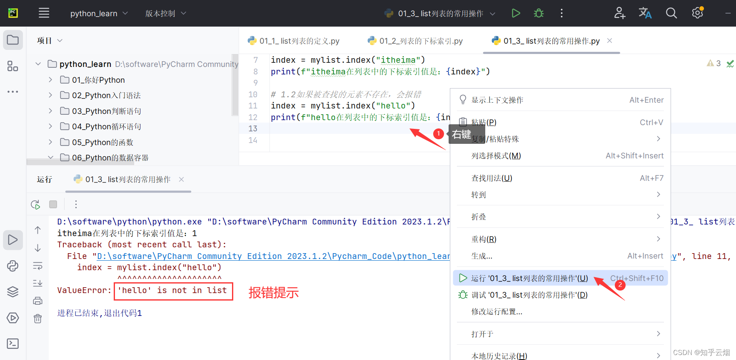Open Python Packages tool window icon
This screenshot has height=360, width=736.
pos(13,266)
